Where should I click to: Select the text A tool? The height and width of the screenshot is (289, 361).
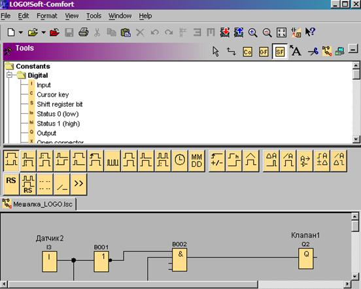point(296,50)
